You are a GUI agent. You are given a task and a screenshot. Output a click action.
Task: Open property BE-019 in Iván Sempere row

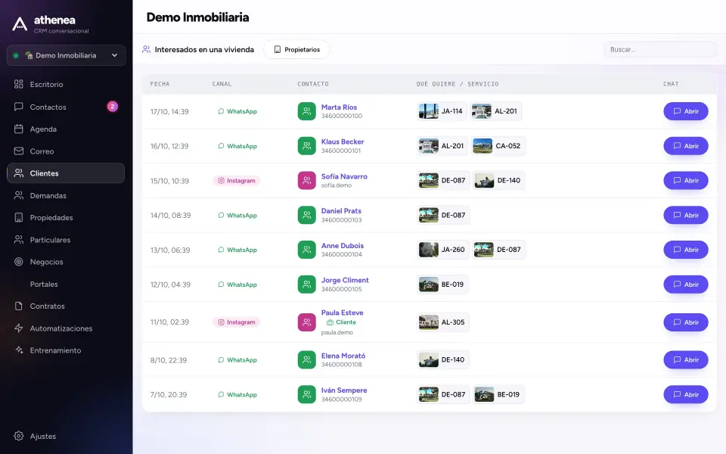point(498,395)
